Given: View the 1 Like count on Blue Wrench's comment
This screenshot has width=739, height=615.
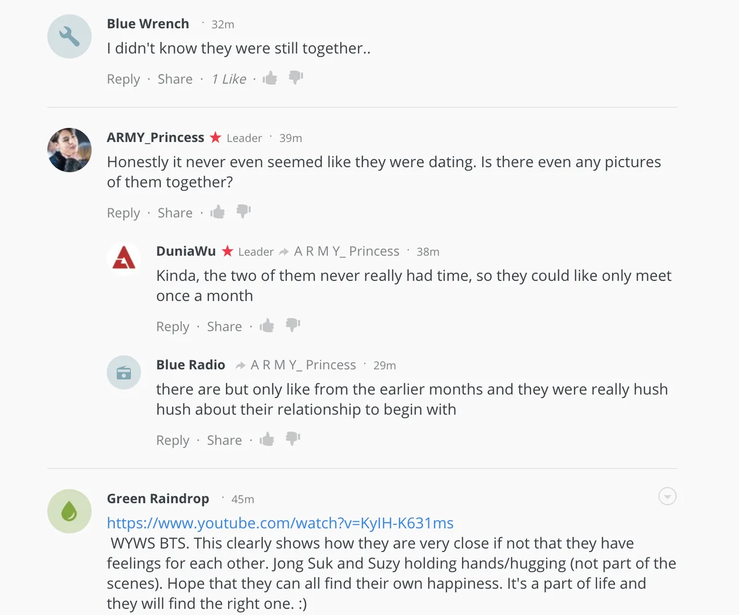Looking at the screenshot, I should 229,79.
